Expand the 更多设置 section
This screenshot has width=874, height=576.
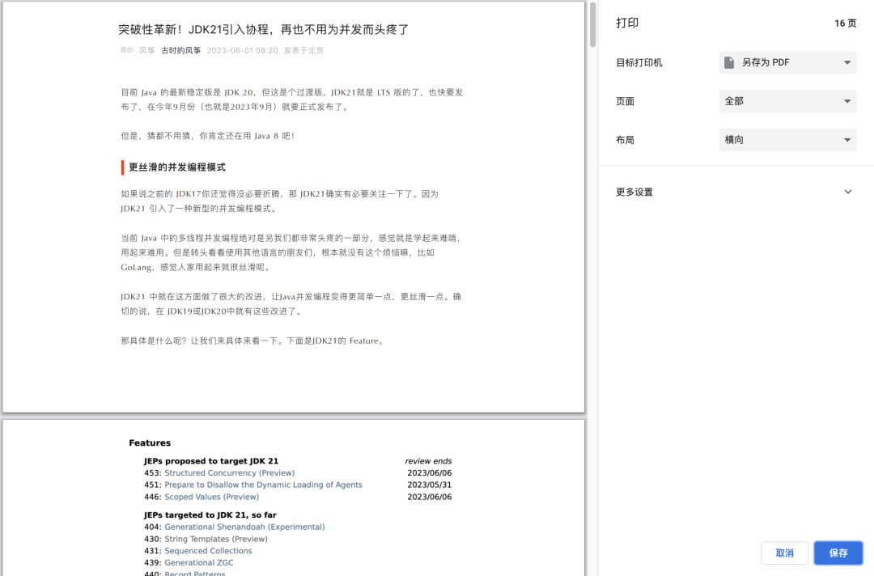click(736, 192)
